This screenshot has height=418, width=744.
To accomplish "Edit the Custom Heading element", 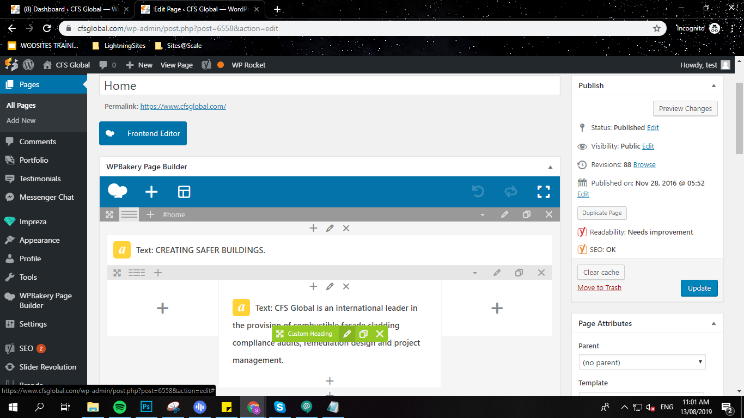I will pos(347,334).
